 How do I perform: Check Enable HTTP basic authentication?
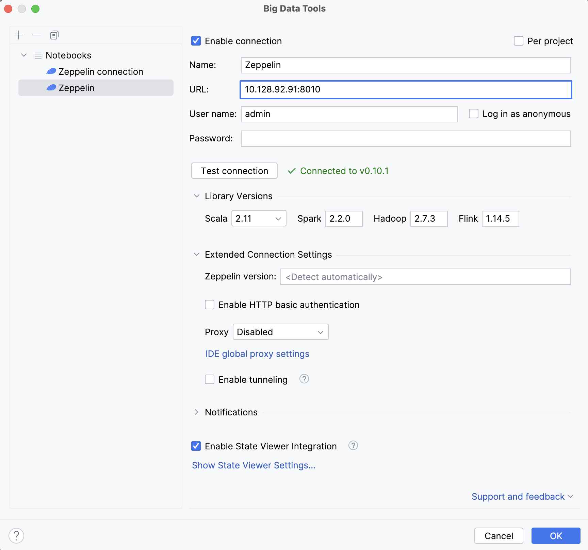click(x=210, y=305)
